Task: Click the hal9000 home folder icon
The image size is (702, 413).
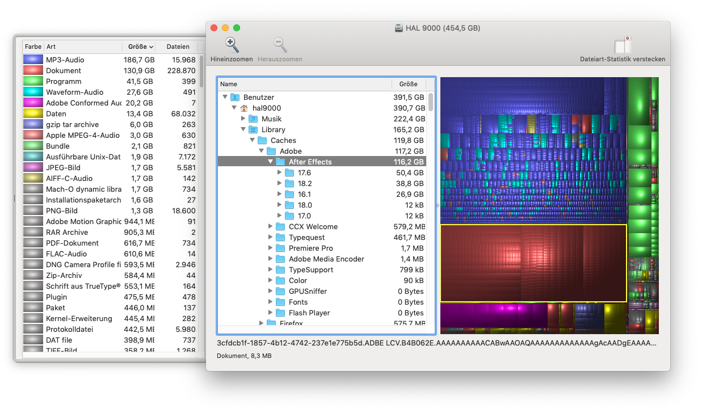Action: (x=244, y=108)
